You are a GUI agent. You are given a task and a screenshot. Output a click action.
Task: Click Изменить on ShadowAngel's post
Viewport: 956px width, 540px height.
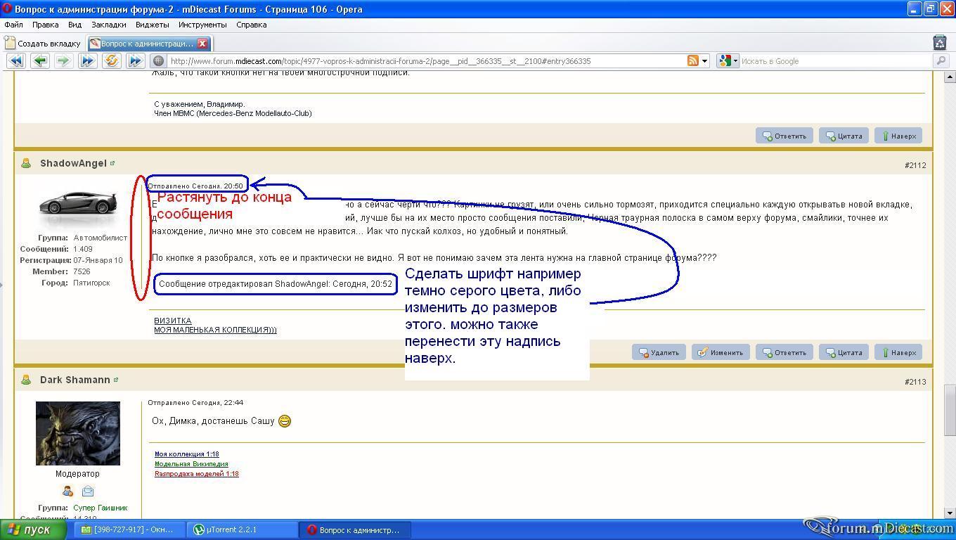(x=721, y=352)
